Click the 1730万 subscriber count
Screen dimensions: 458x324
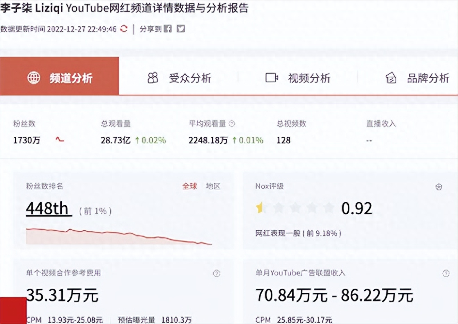coord(27,140)
